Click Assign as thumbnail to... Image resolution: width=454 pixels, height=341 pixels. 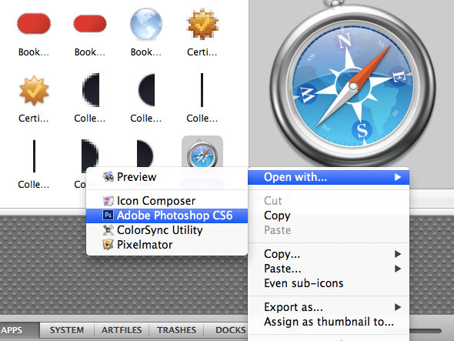coord(329,322)
